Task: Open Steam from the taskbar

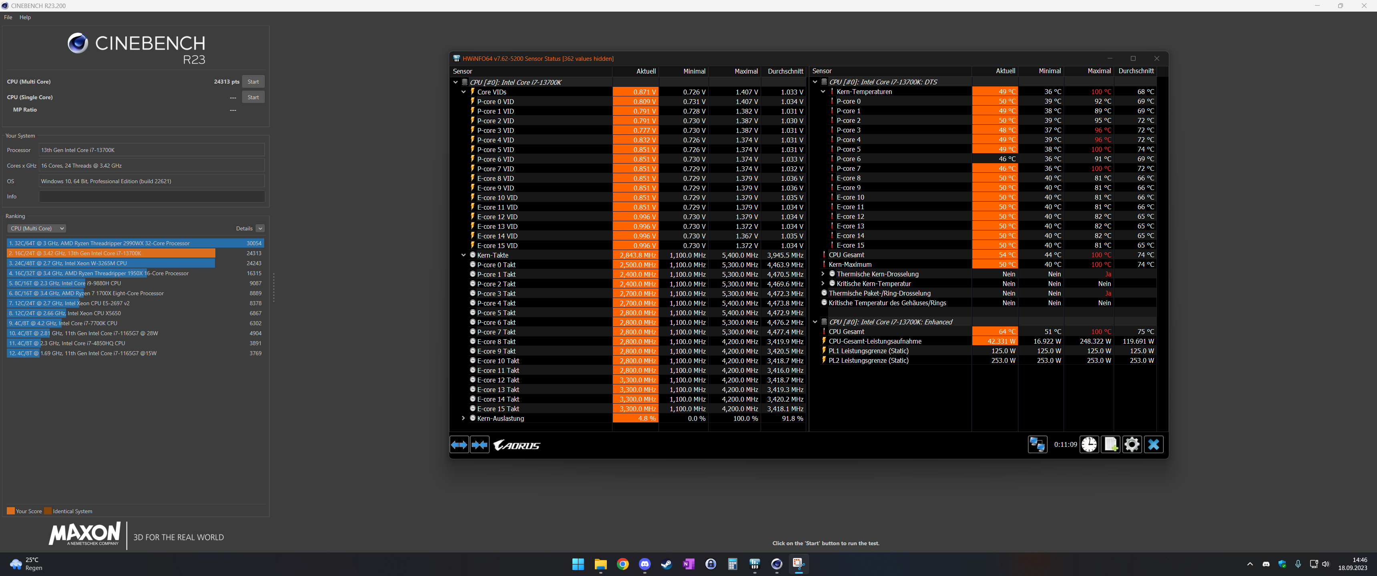Action: click(x=666, y=564)
